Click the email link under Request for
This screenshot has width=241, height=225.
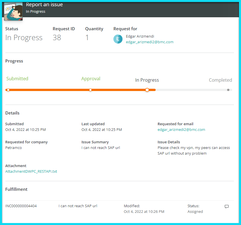click(149, 42)
